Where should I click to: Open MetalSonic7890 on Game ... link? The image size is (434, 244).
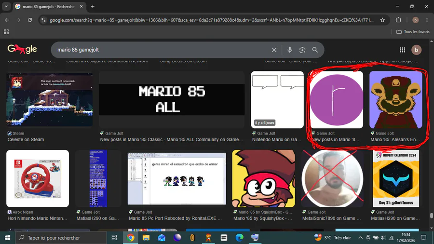(x=332, y=218)
